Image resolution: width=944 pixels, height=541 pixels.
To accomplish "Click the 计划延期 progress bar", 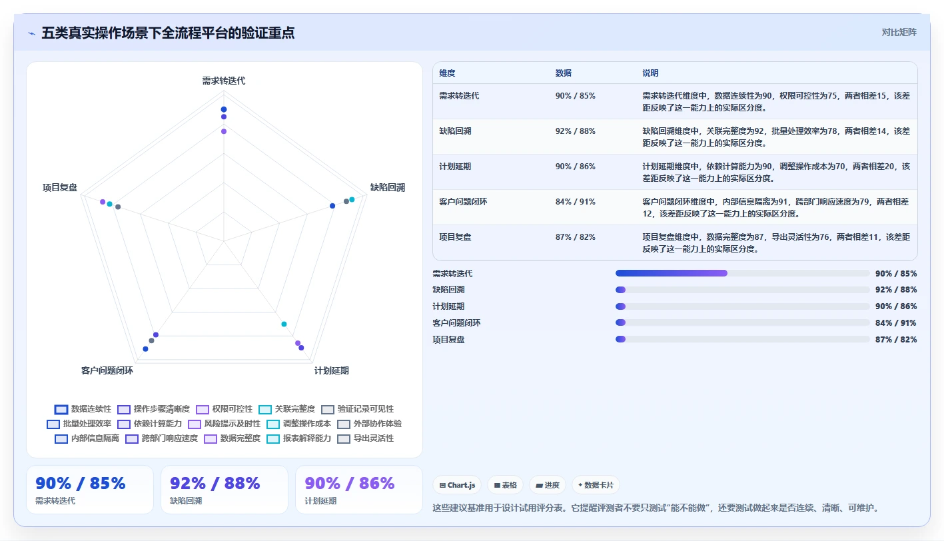I will (x=743, y=306).
